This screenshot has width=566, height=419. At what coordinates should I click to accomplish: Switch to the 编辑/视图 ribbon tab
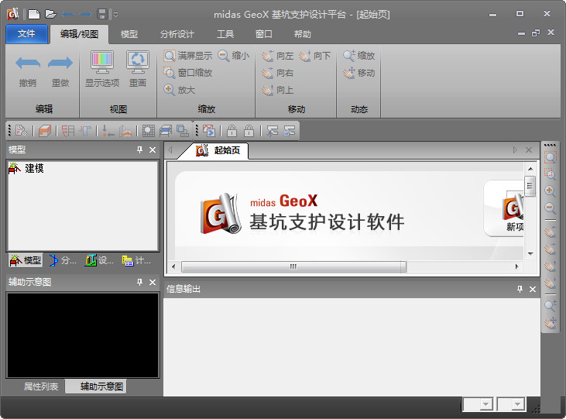pos(79,34)
